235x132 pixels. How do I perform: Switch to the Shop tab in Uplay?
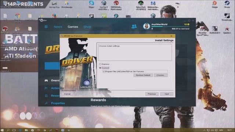point(87,27)
